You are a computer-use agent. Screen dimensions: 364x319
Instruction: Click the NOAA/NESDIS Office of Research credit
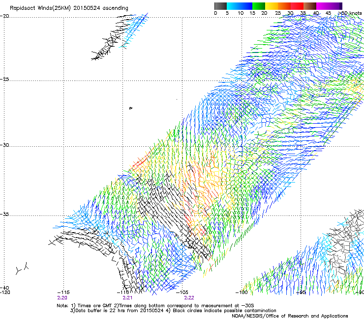pyautogui.click(x=290, y=316)
